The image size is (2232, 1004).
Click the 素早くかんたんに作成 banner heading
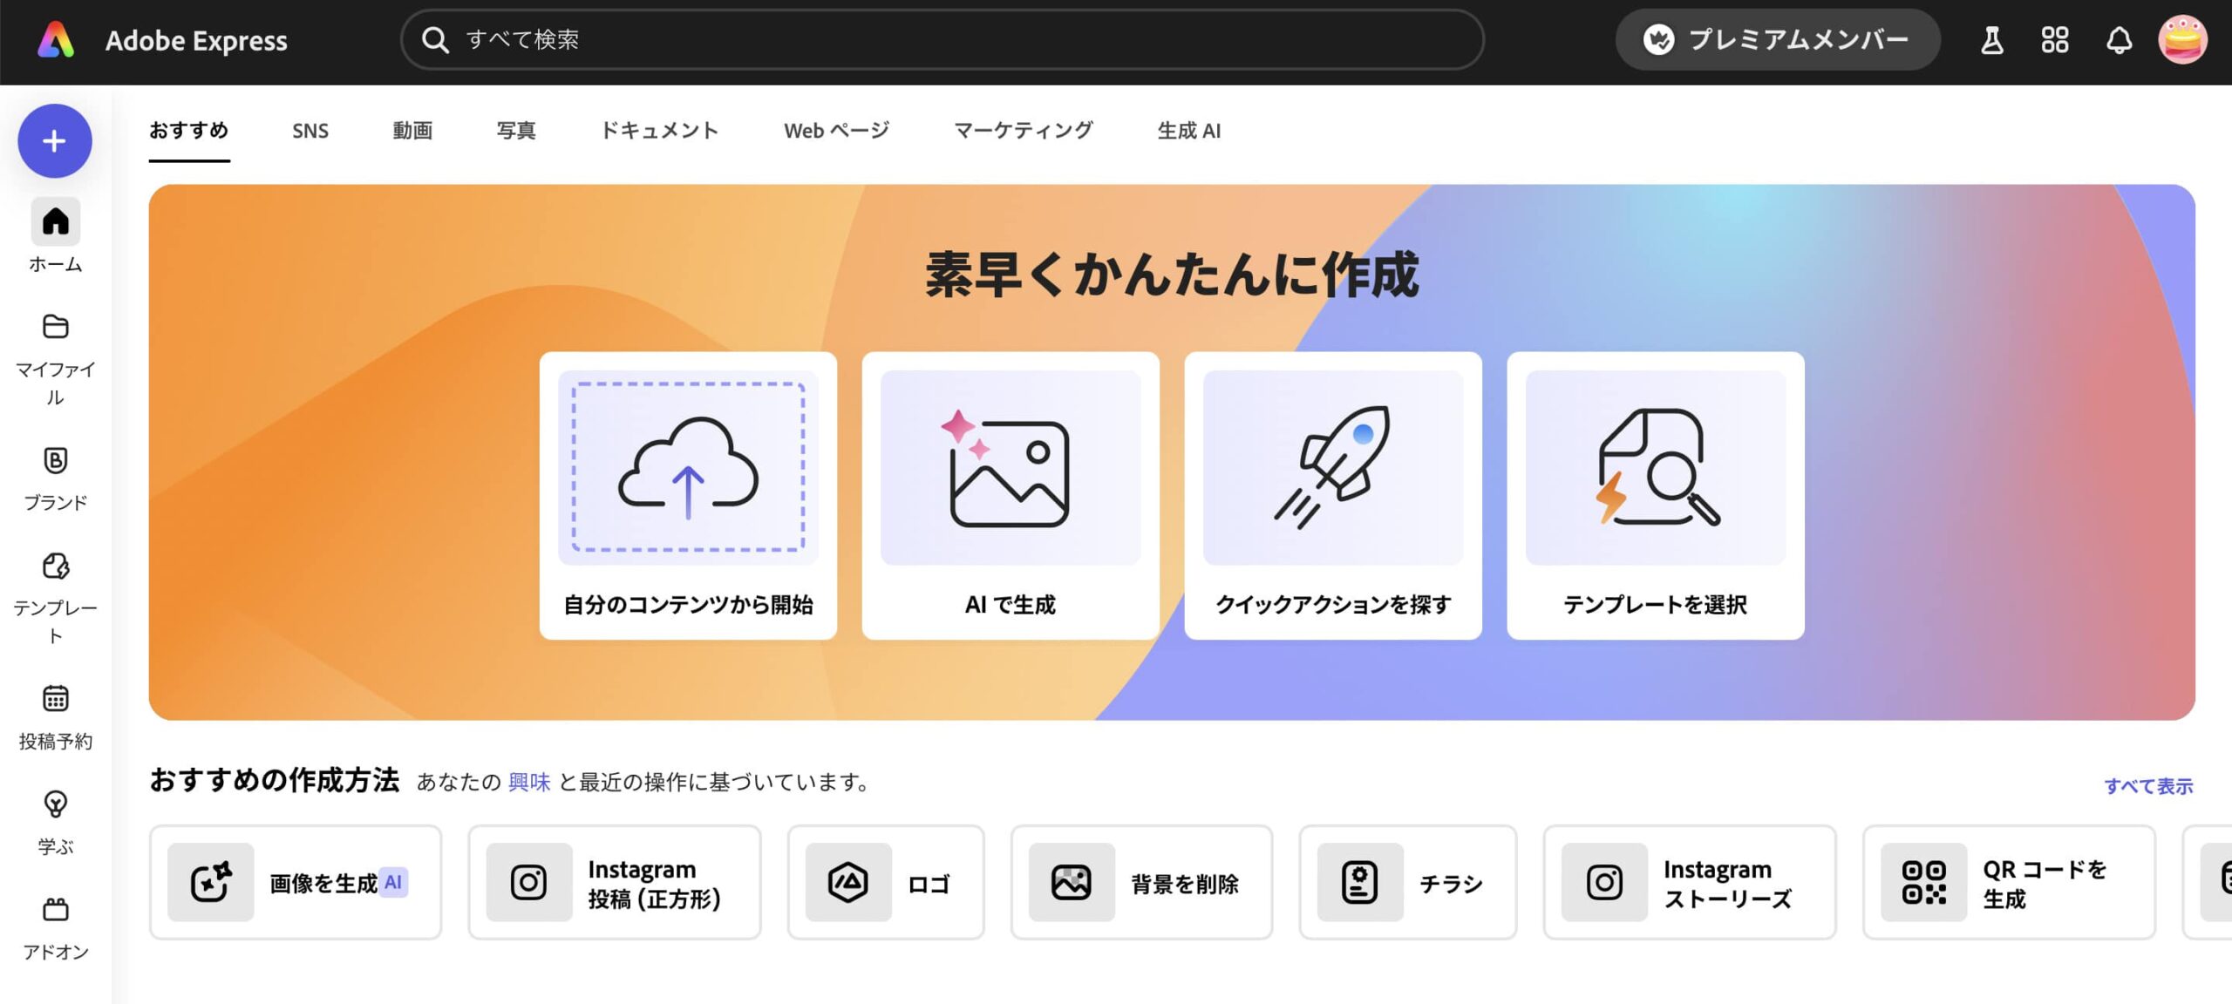click(x=1172, y=275)
